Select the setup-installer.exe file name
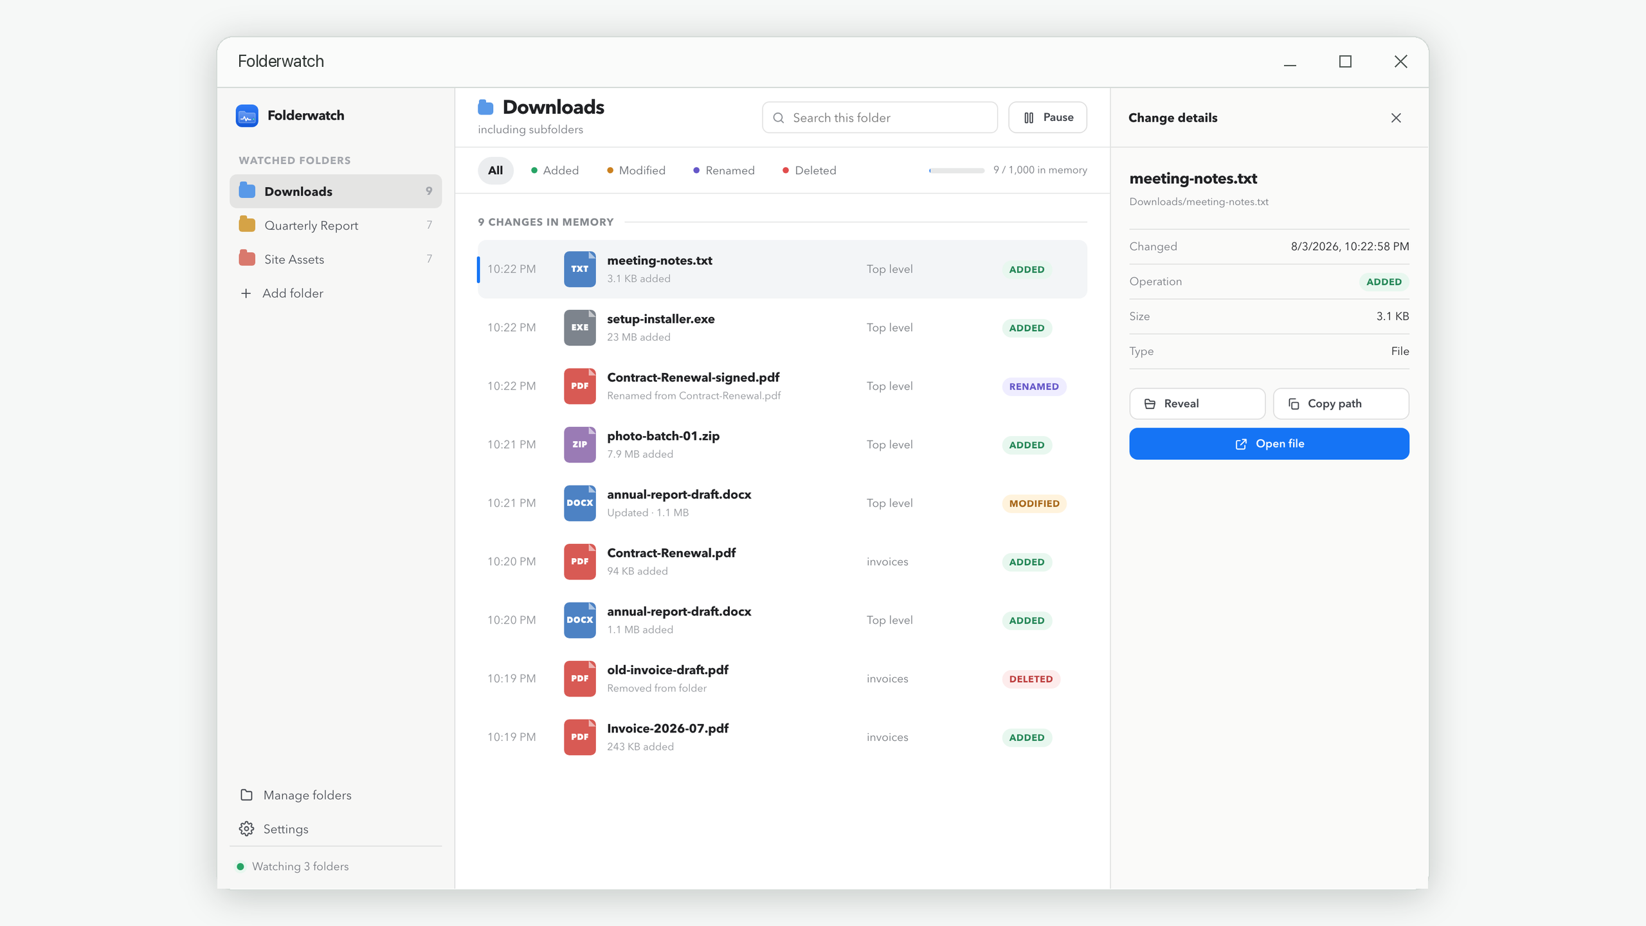The width and height of the screenshot is (1646, 926). 660,319
